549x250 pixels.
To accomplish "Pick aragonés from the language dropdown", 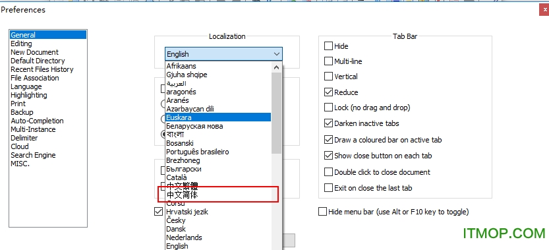I will (218, 92).
